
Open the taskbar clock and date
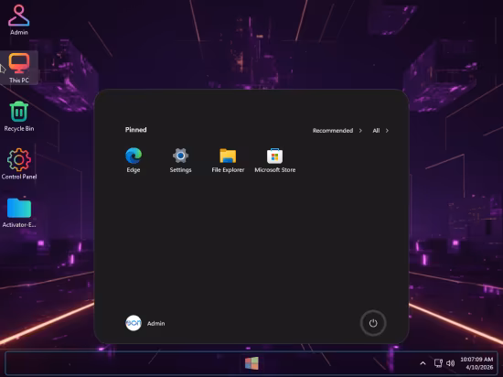(x=476, y=363)
